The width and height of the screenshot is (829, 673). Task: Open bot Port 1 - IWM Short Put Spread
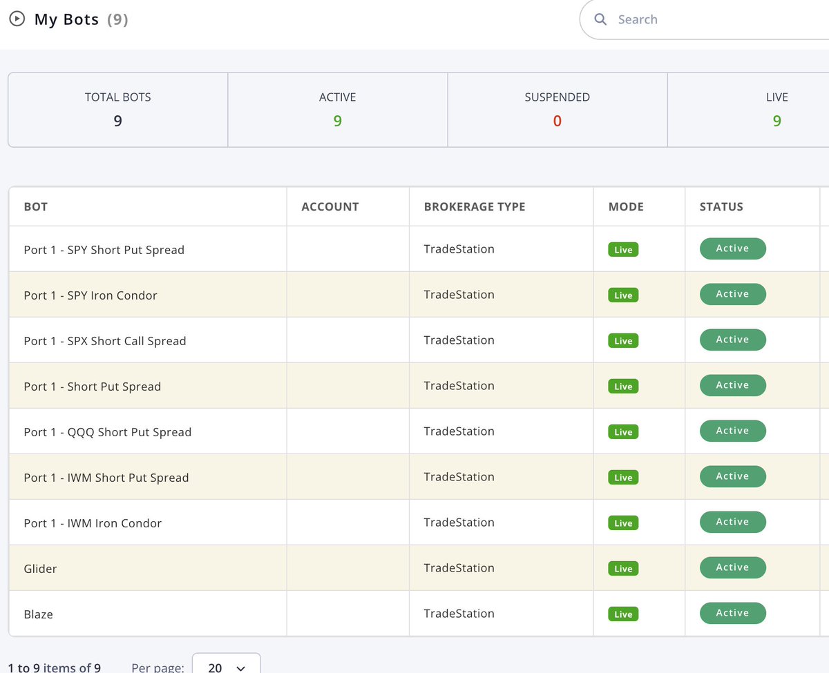[x=106, y=478]
